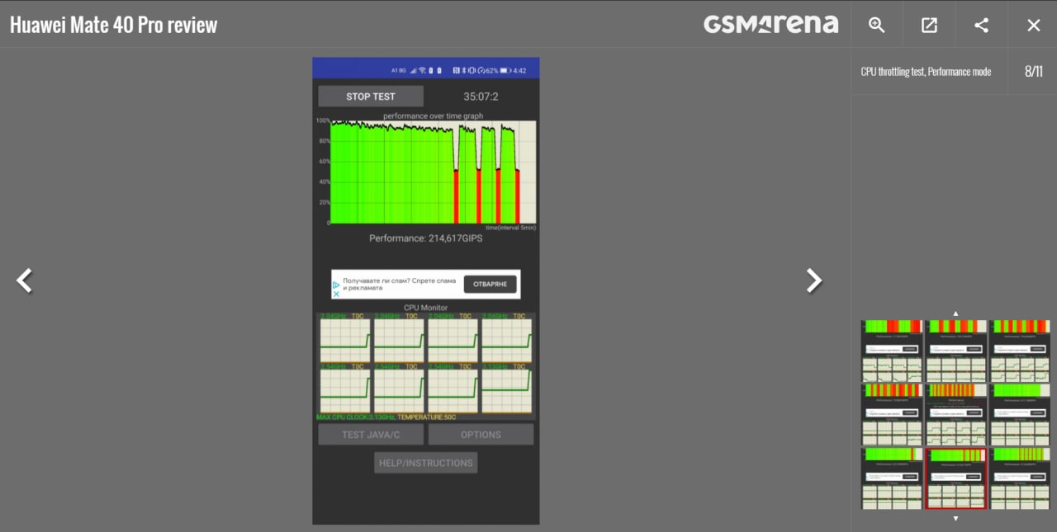Click the 'CPU throttling test, Performance mode' caption
This screenshot has width=1057, height=532.
(x=926, y=72)
